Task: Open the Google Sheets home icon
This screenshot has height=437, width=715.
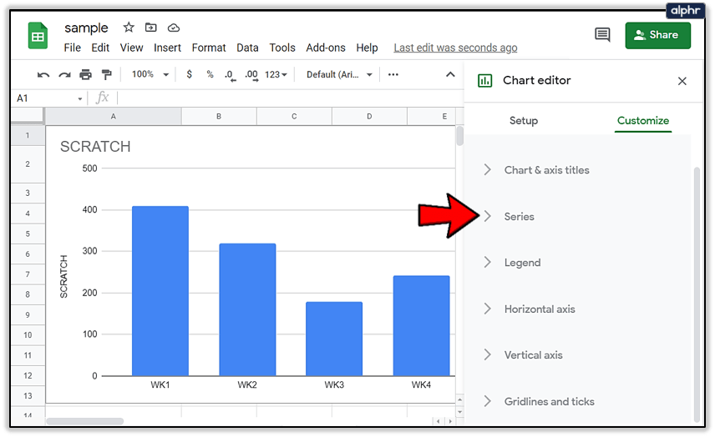Action: tap(38, 36)
